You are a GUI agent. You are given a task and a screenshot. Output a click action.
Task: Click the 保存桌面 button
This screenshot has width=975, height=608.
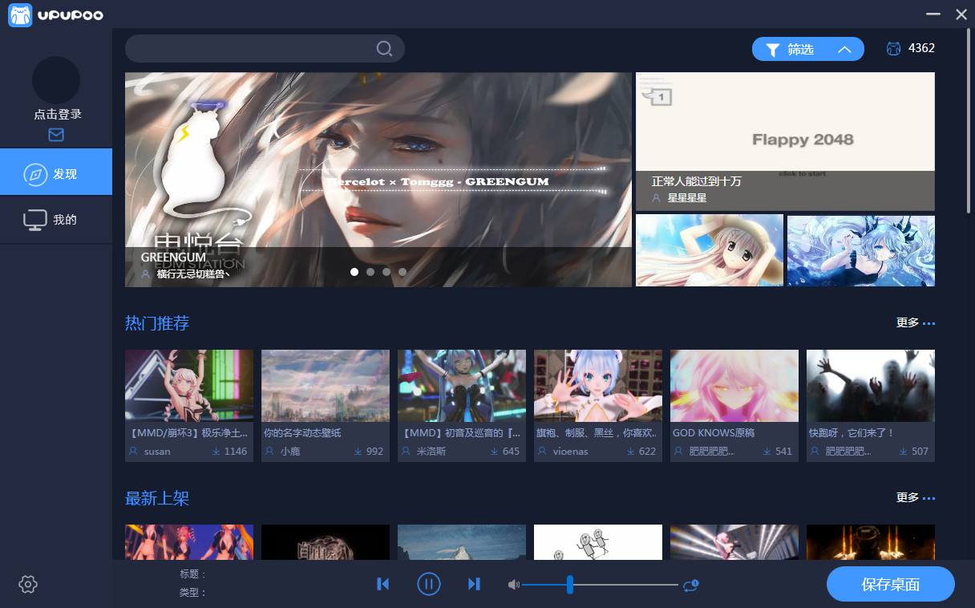(x=890, y=584)
